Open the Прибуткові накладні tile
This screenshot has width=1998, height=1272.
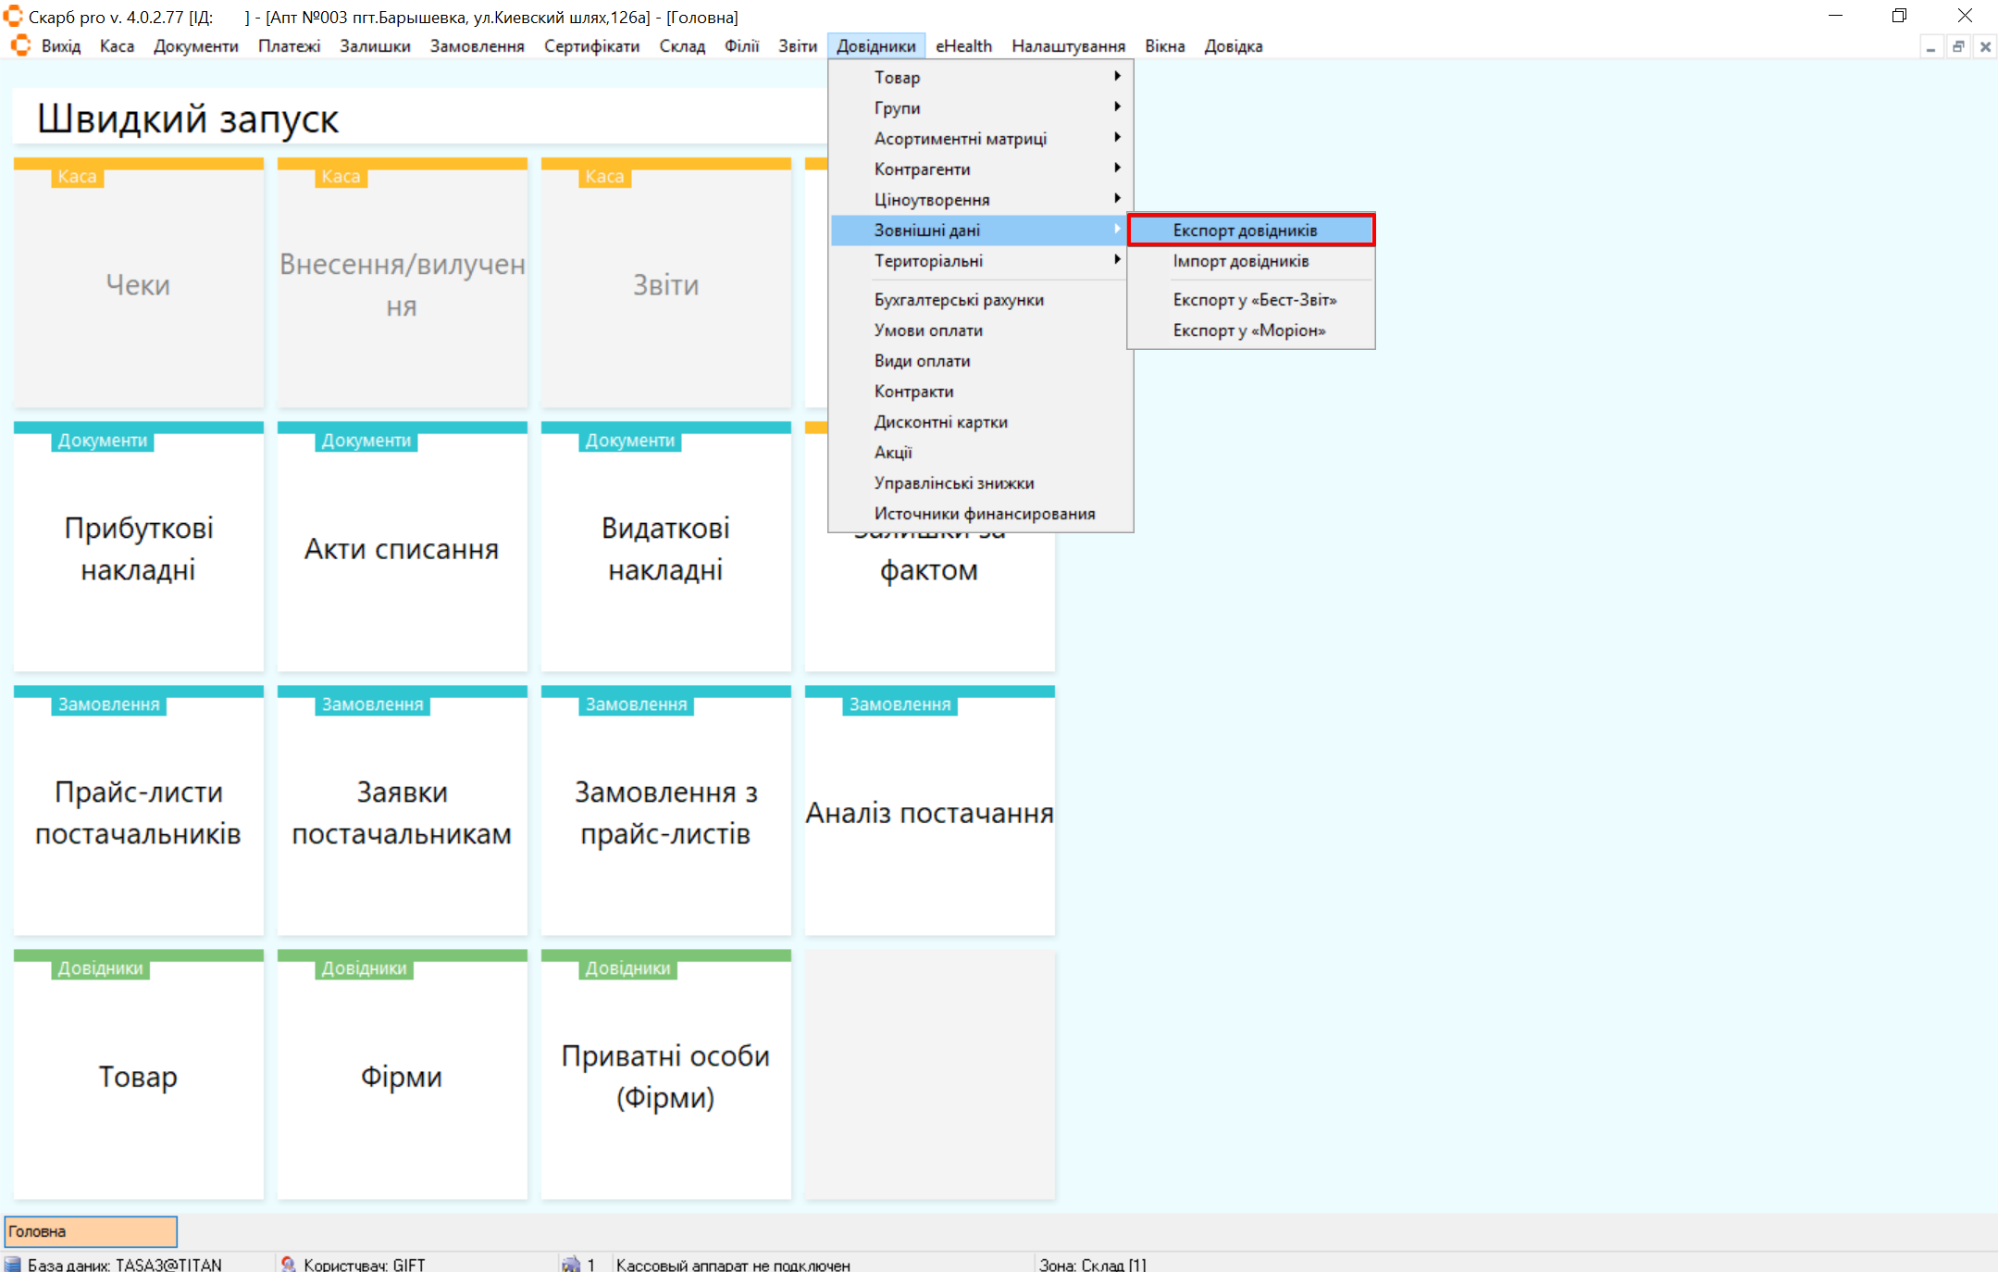pos(139,548)
